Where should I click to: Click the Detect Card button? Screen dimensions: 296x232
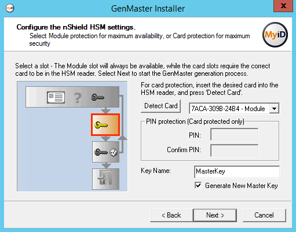[161, 106]
